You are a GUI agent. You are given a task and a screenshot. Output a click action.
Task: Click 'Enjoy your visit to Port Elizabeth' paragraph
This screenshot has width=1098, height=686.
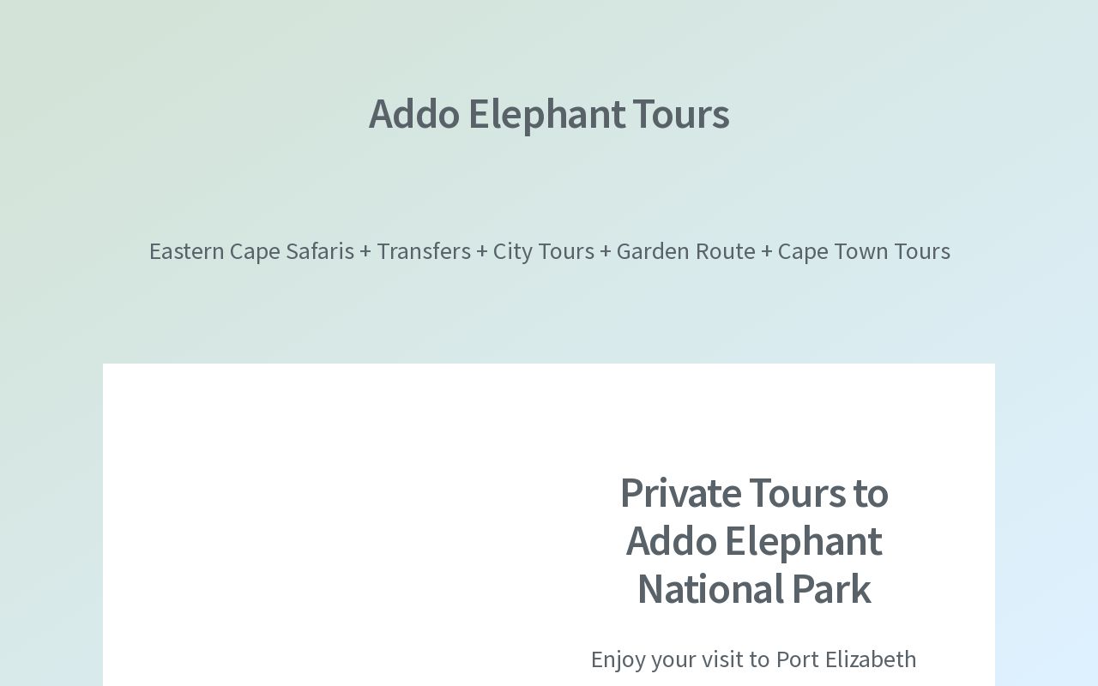(754, 659)
